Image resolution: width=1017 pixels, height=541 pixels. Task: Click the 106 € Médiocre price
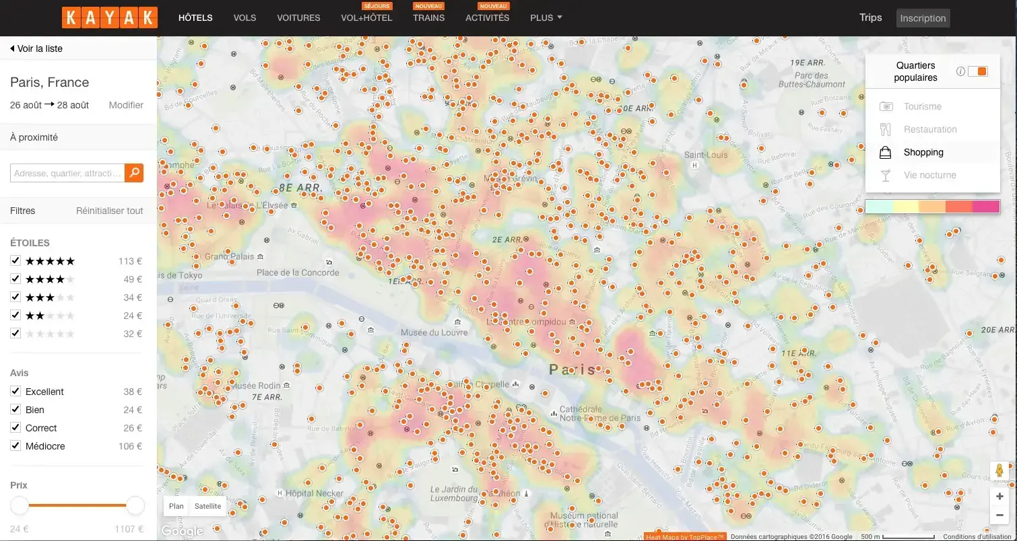[x=131, y=446]
